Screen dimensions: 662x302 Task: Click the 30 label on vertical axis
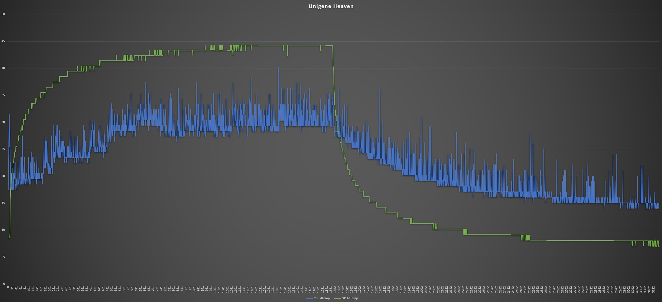coord(3,122)
